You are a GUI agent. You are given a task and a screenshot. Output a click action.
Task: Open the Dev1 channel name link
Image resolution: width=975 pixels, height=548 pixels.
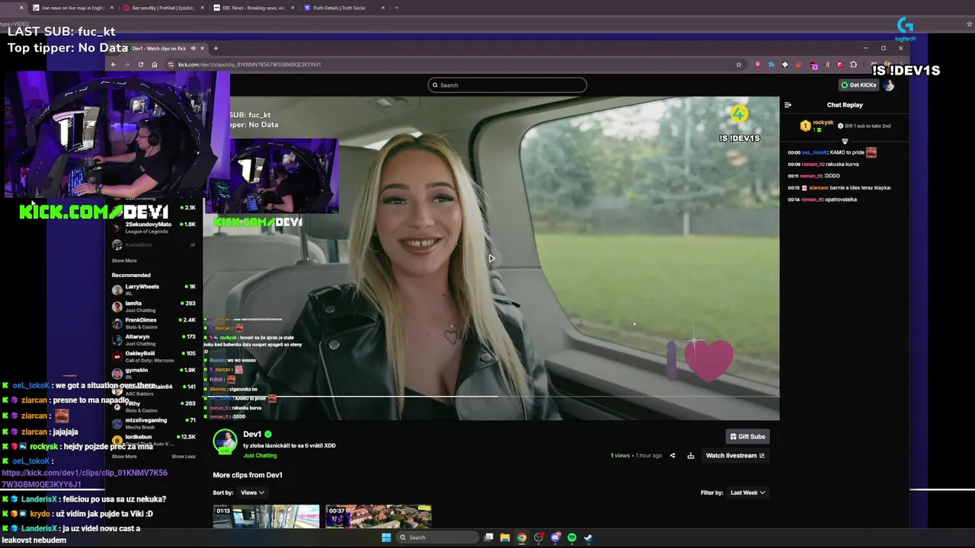[252, 435]
